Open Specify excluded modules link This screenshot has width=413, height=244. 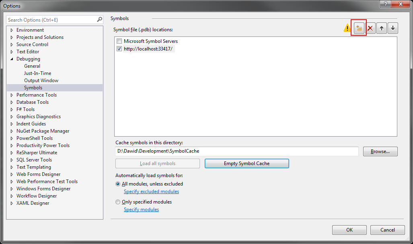point(152,192)
